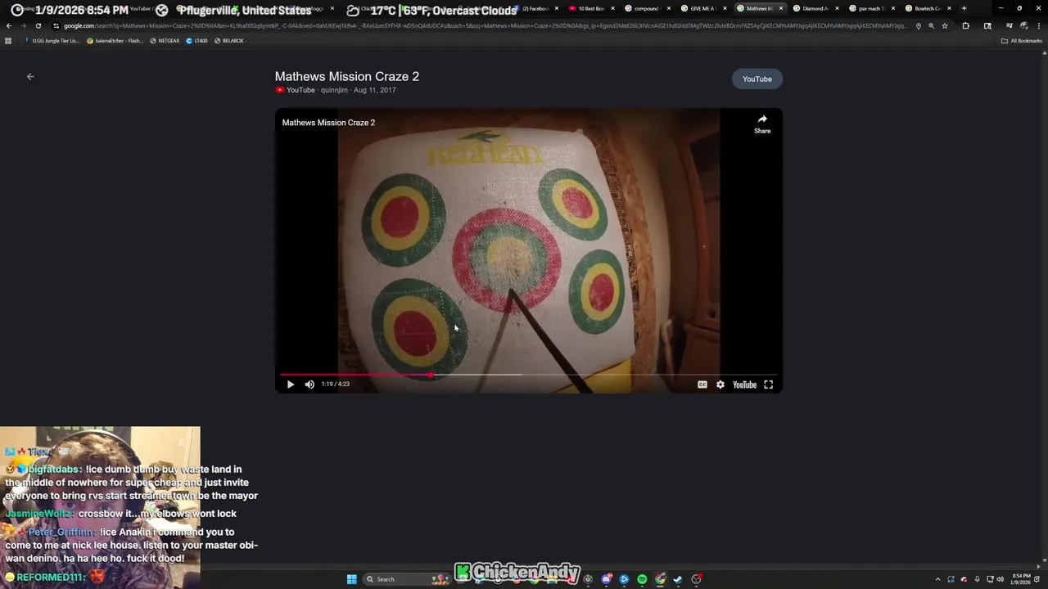
Task: Click the google.com address bar
Action: click(x=483, y=25)
